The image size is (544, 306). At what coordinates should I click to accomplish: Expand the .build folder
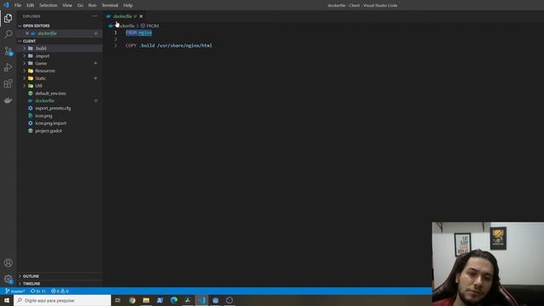(x=41, y=48)
